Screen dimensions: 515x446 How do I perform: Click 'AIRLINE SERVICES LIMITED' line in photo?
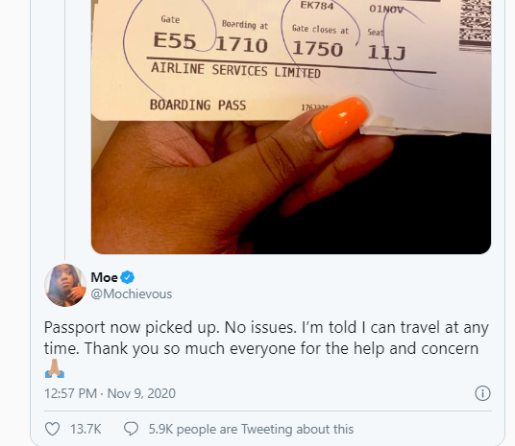point(235,71)
